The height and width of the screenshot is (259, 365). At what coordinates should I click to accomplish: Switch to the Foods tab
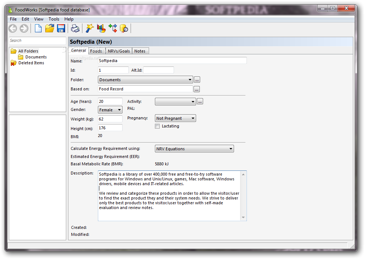[96, 51]
